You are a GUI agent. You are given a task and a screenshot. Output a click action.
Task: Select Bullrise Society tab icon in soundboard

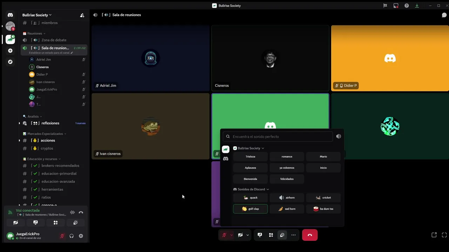point(226,149)
